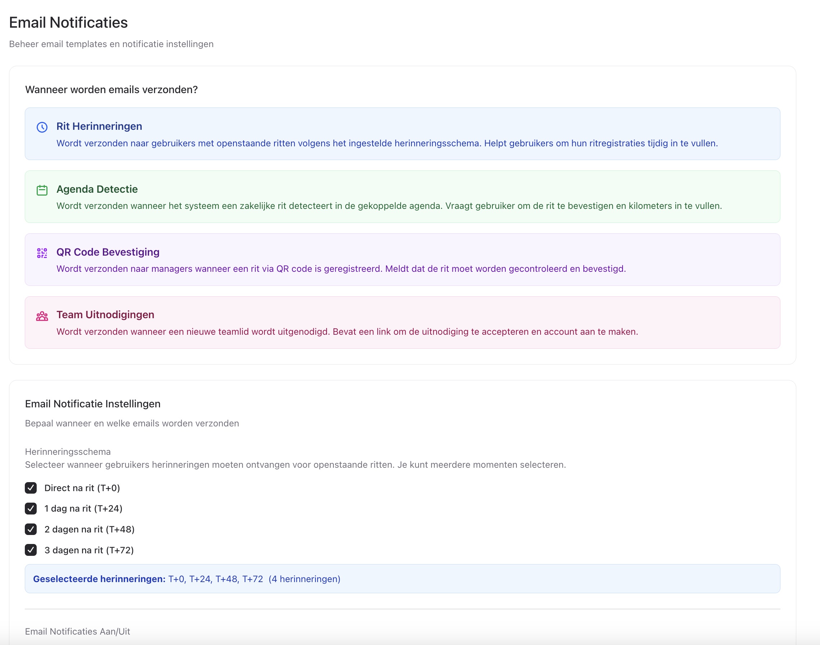Viewport: 820px width, 645px height.
Task: Click the Team Uitnodigingen heading
Action: [x=105, y=315]
